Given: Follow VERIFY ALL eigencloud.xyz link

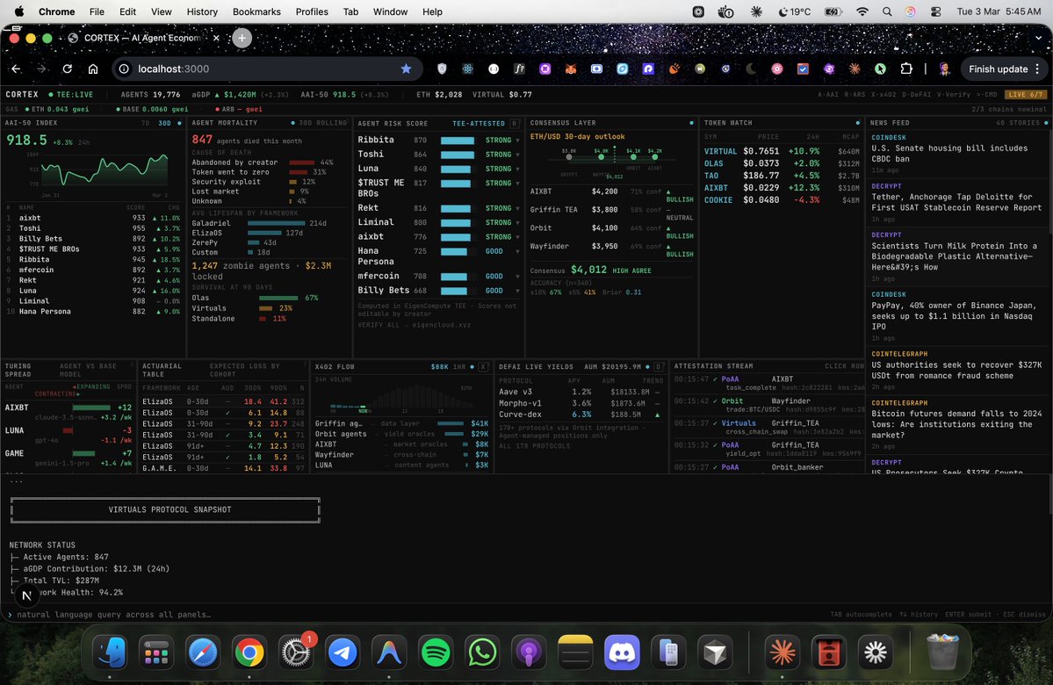Looking at the screenshot, I should click(x=415, y=325).
